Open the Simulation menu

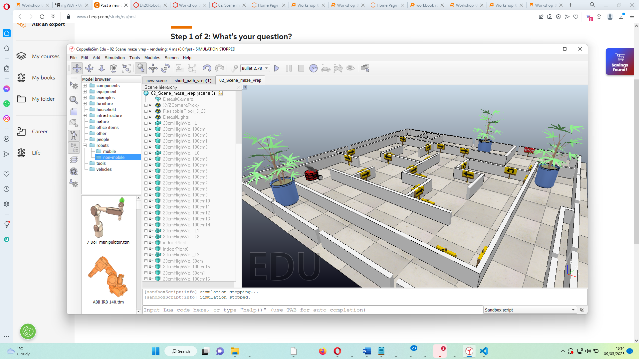pyautogui.click(x=114, y=58)
